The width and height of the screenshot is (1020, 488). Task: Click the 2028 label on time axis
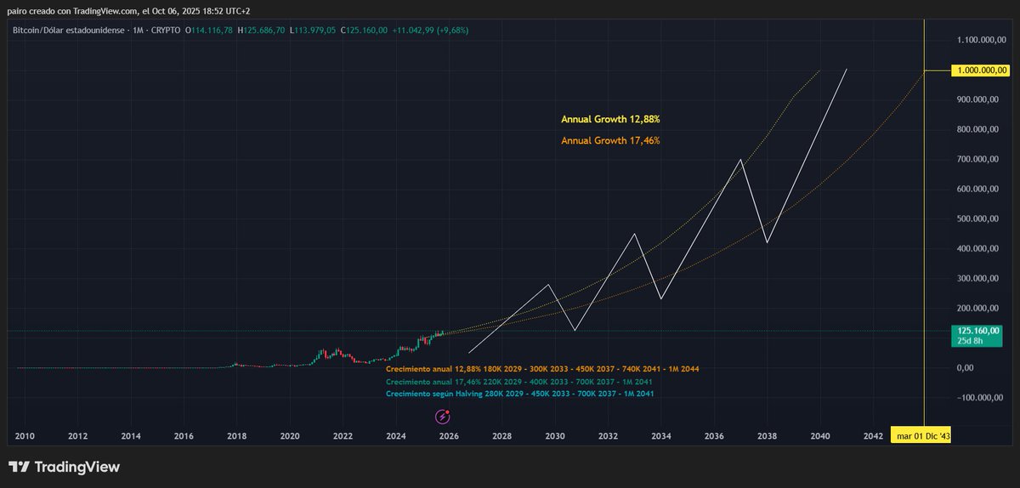(501, 436)
